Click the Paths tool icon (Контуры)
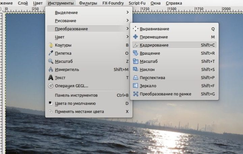 pos(51,45)
